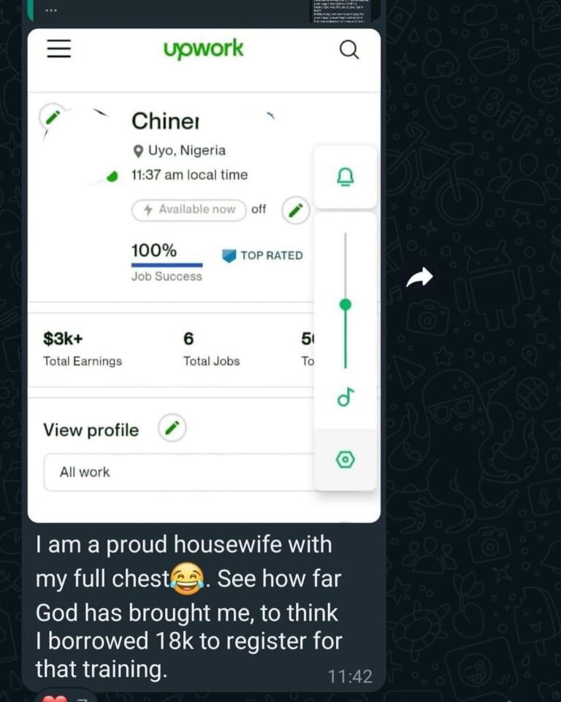The width and height of the screenshot is (561, 702).
Task: Click the Upwork logo
Action: tap(204, 49)
